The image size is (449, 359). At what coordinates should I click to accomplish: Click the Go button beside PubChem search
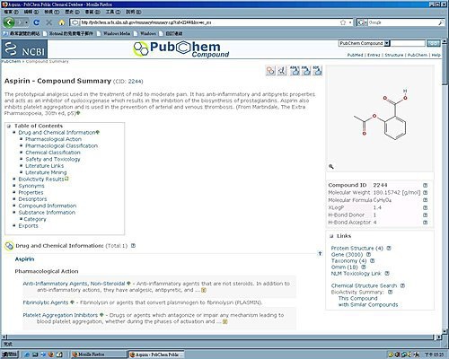(x=433, y=43)
